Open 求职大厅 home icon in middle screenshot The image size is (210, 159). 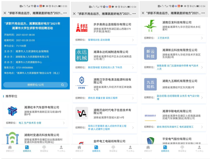[79, 147]
